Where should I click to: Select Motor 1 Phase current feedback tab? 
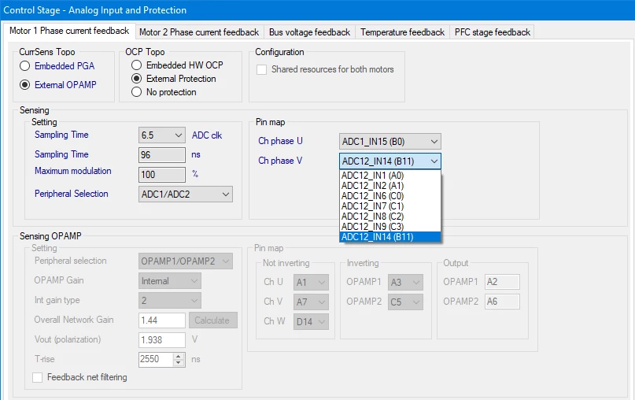click(x=69, y=31)
